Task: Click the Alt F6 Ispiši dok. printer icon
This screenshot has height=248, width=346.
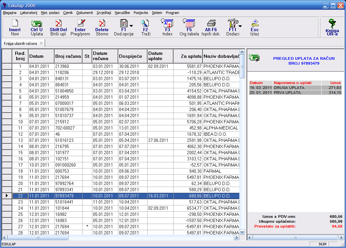Action: (211, 23)
